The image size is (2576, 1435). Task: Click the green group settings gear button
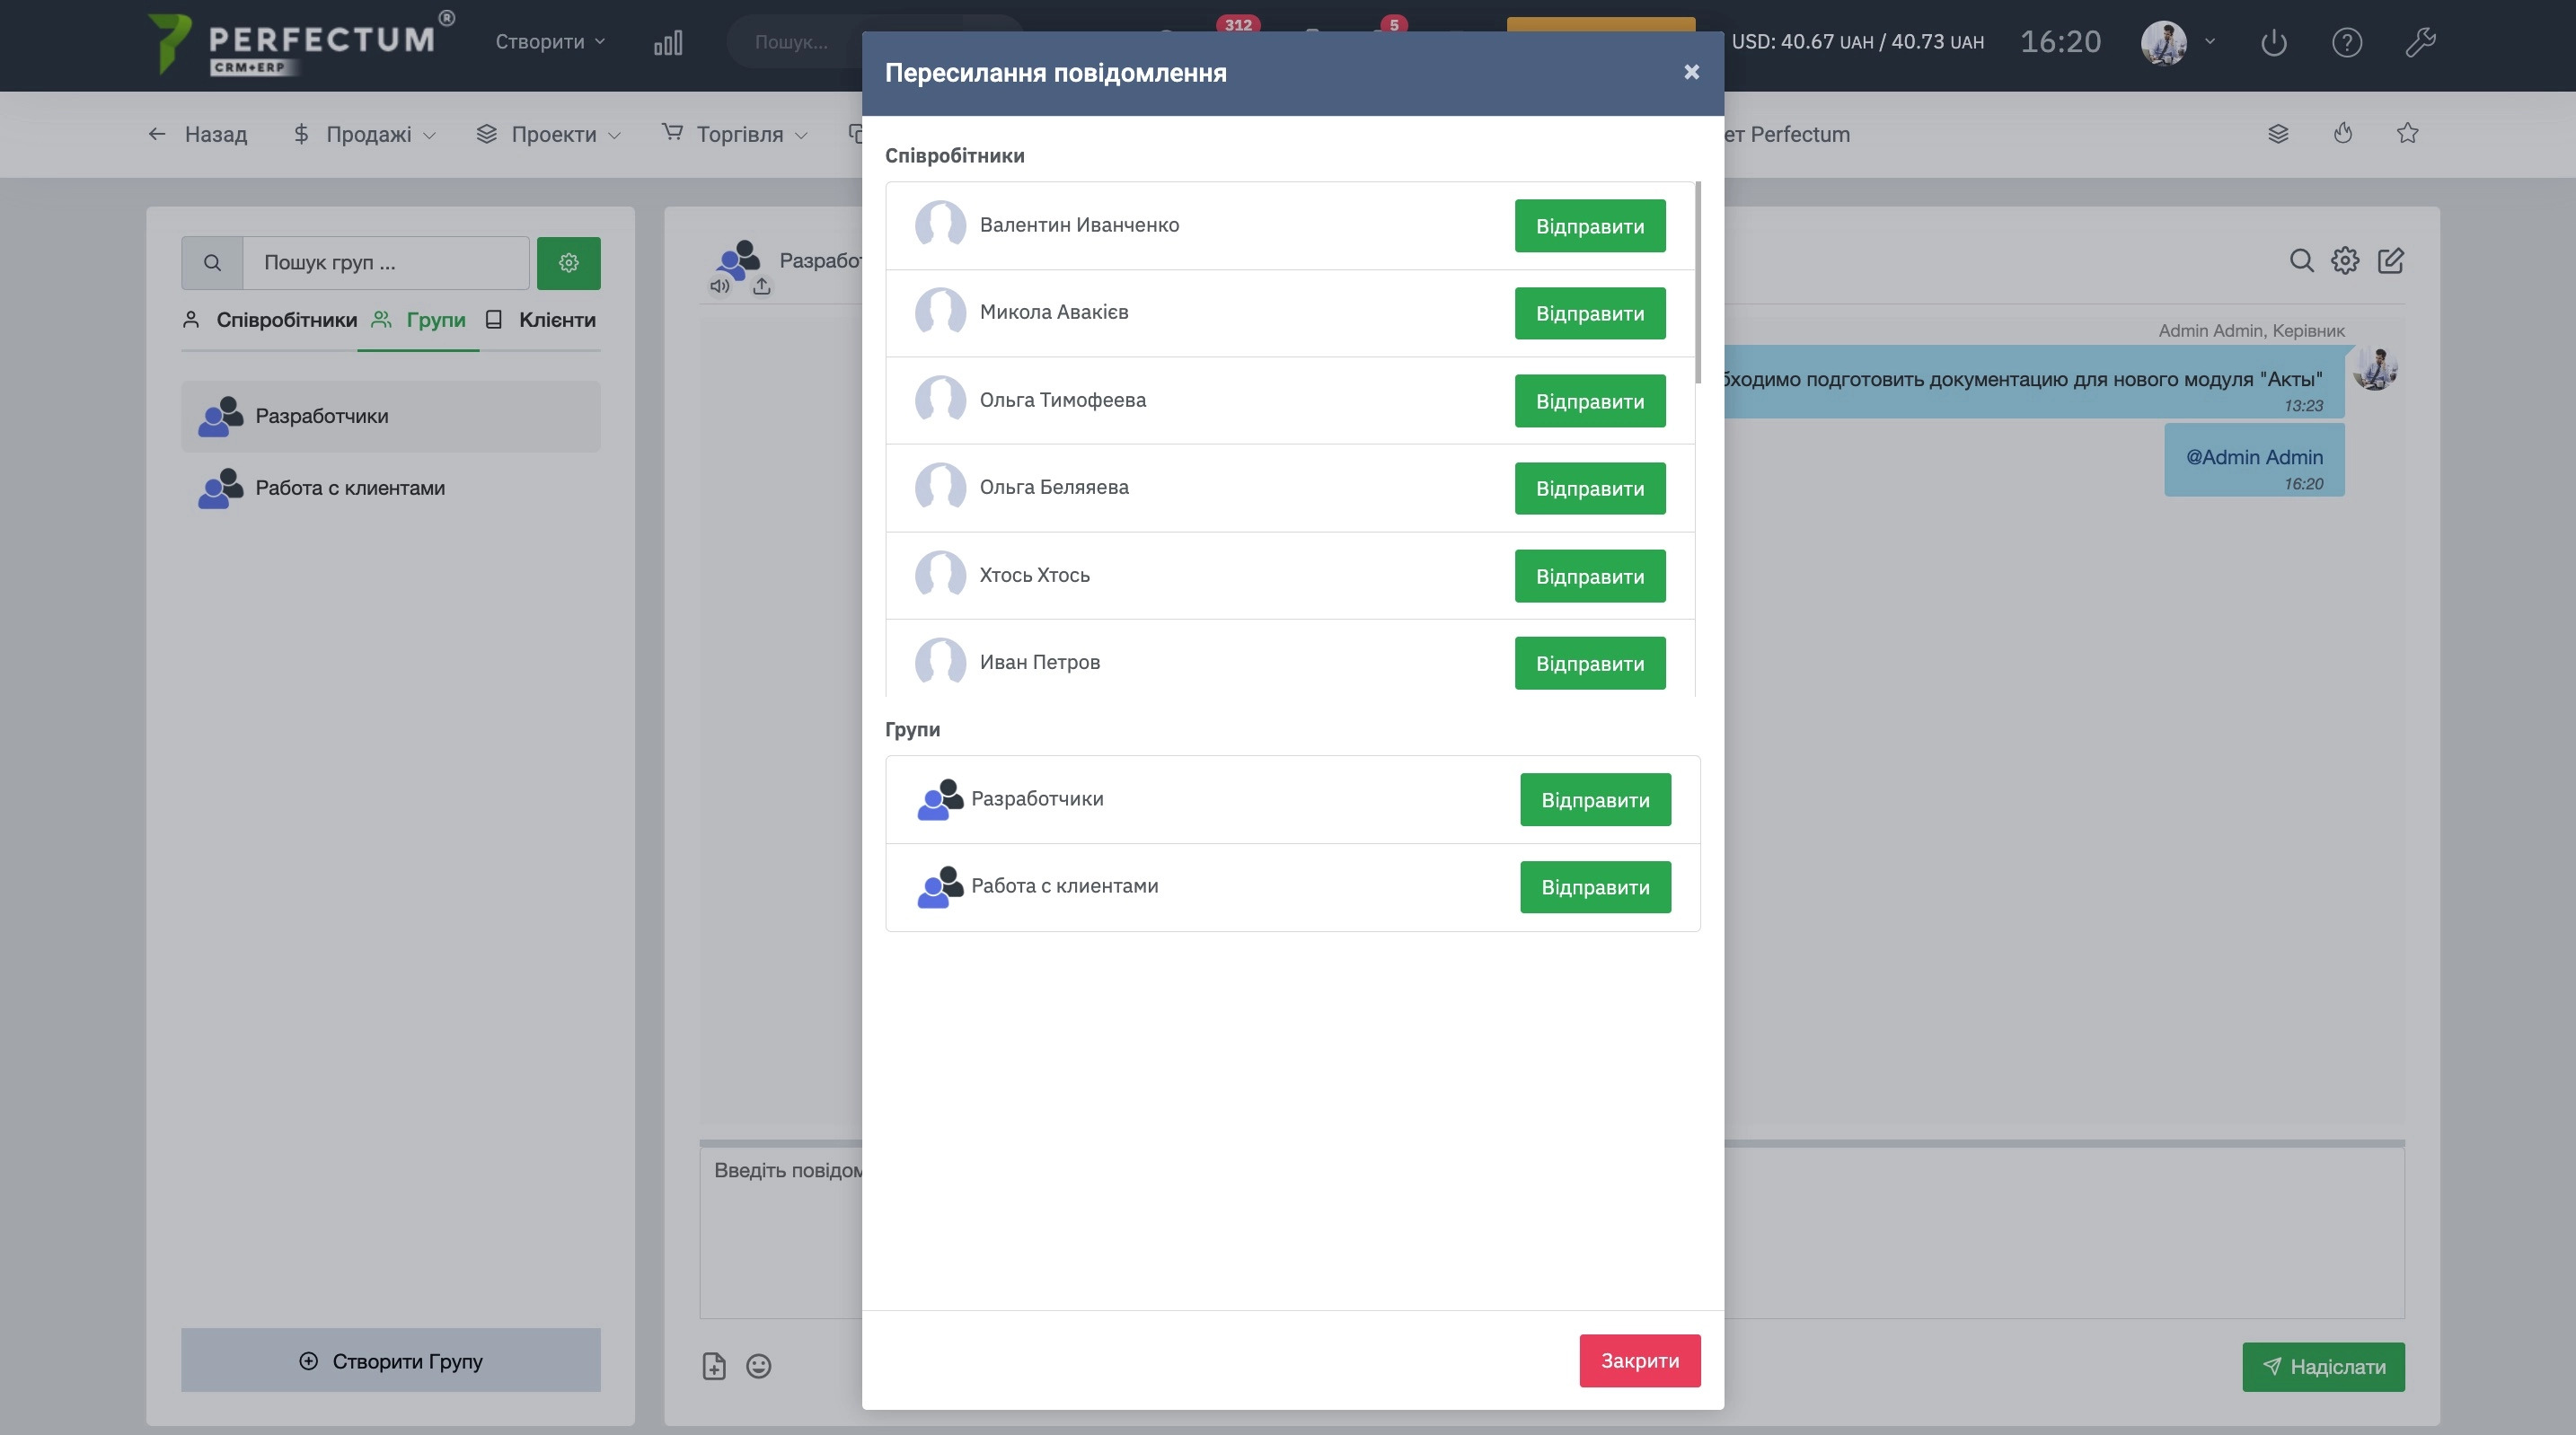pyautogui.click(x=568, y=263)
